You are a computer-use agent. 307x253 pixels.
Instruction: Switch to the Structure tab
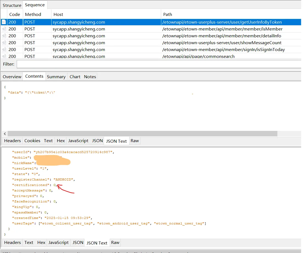pos(12,5)
